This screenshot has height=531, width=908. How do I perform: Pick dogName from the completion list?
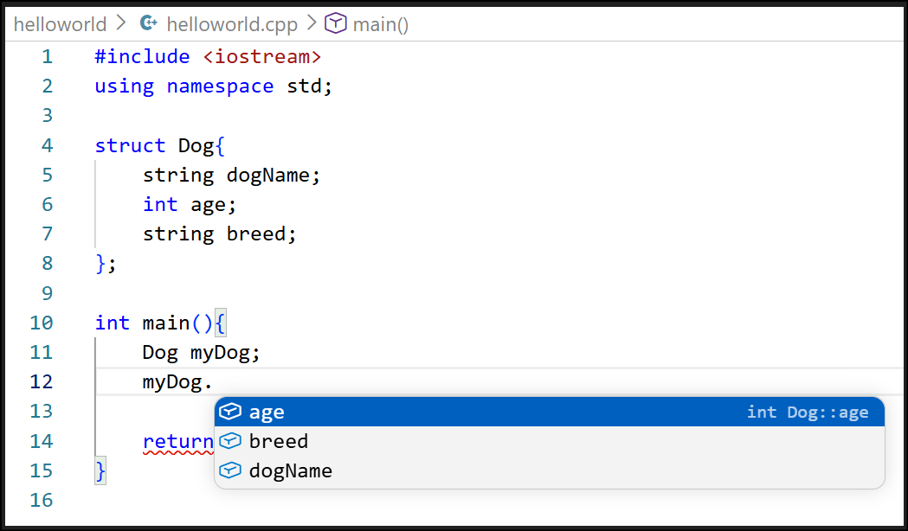pos(291,471)
